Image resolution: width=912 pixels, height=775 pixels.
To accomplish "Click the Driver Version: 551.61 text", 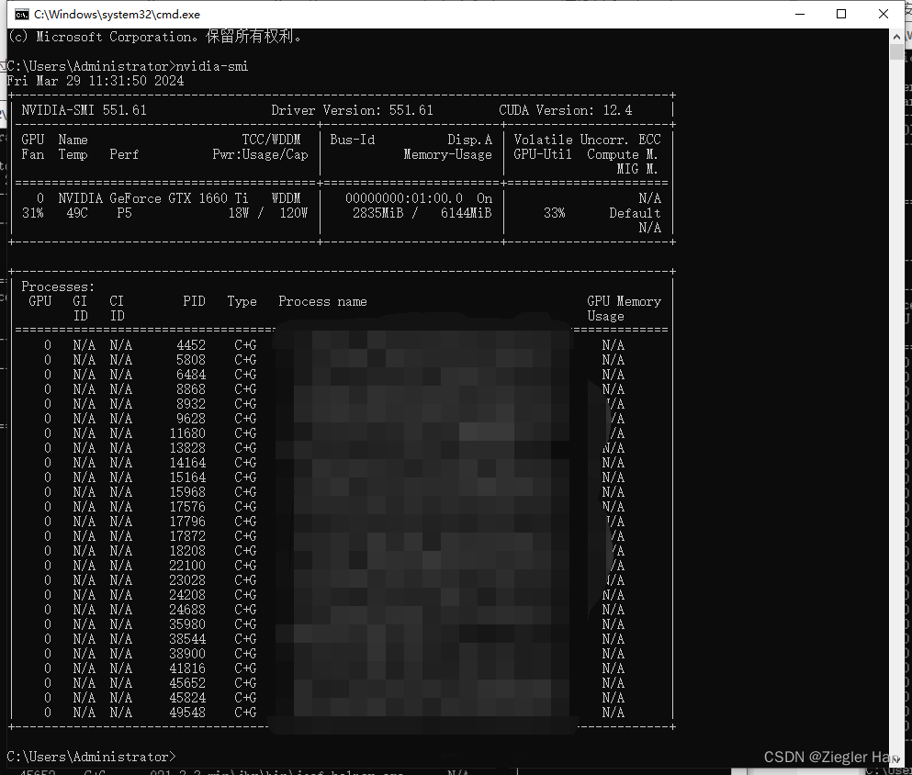I will [352, 110].
